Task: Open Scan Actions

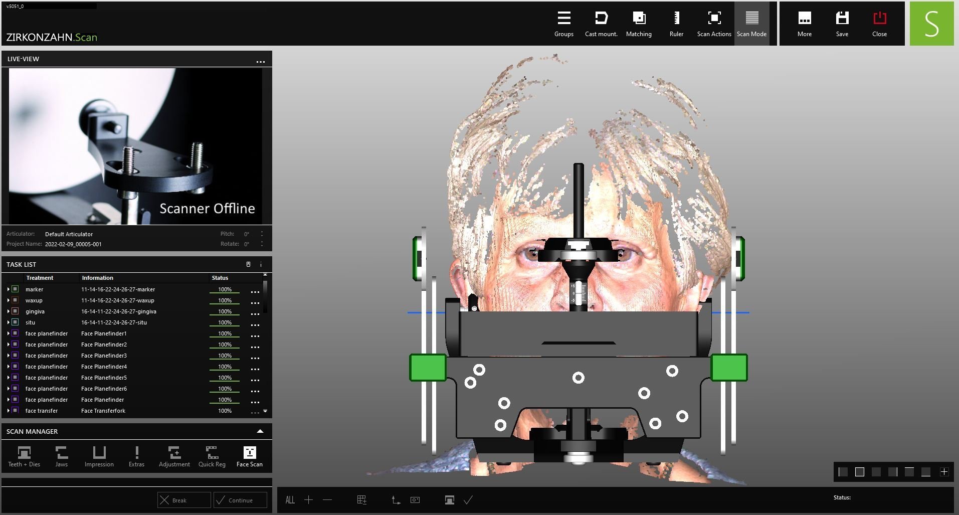Action: pyautogui.click(x=714, y=24)
